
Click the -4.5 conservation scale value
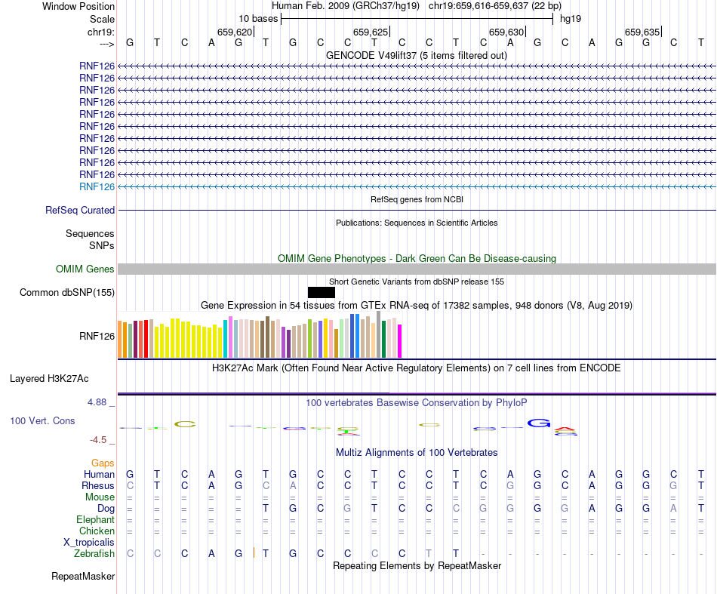[x=98, y=440]
